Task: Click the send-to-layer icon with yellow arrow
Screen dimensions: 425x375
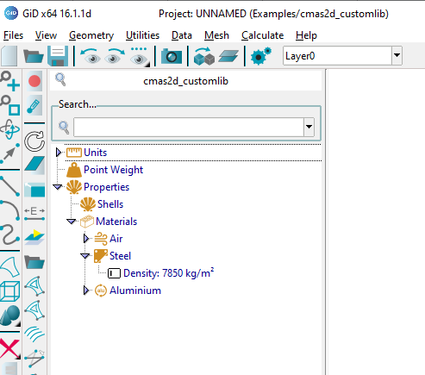Action: tap(34, 237)
